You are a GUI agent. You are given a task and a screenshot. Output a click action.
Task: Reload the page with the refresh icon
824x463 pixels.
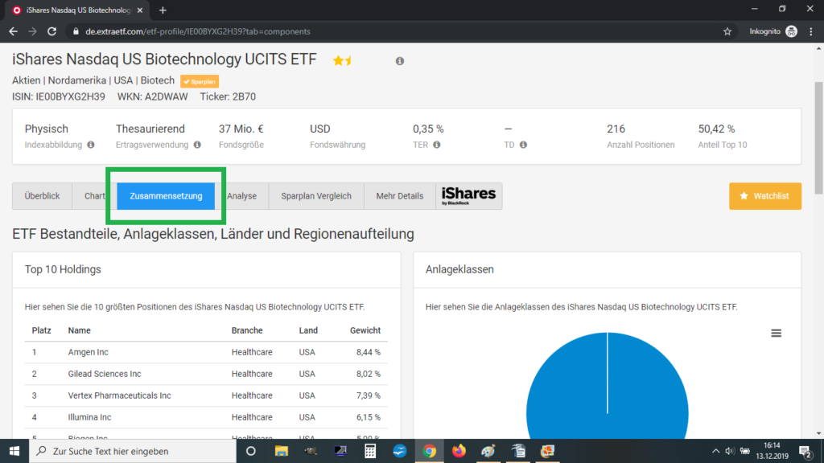[51, 31]
